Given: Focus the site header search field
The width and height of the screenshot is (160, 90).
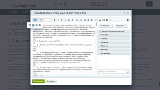Looking at the screenshot, I should click(x=132, y=4).
